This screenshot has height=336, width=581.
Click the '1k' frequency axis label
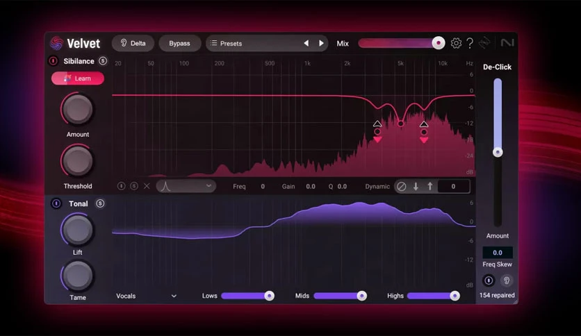(x=308, y=63)
